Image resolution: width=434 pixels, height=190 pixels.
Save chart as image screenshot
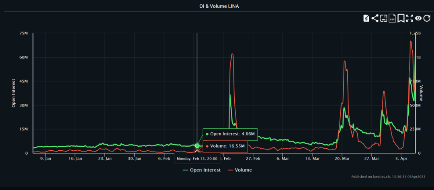tap(384, 18)
